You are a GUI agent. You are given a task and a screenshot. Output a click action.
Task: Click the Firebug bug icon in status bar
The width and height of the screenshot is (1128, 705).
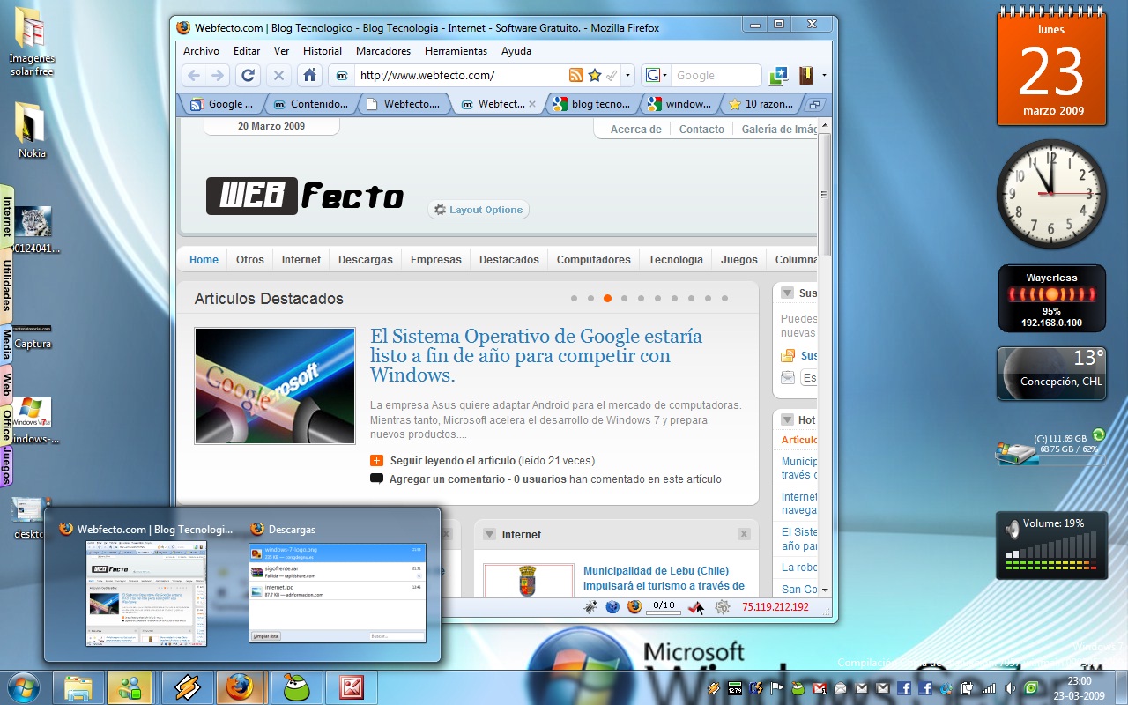click(590, 606)
